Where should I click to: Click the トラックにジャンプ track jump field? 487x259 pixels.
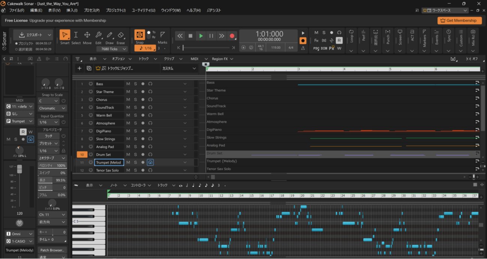click(x=127, y=68)
